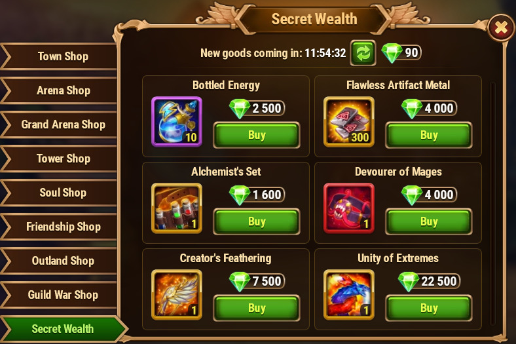
Task: Select the Flawless Artifact Metal icon
Action: pyautogui.click(x=349, y=121)
